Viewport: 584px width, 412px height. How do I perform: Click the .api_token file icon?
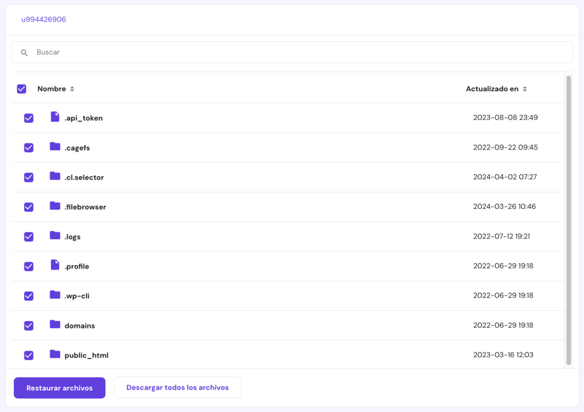click(x=55, y=118)
